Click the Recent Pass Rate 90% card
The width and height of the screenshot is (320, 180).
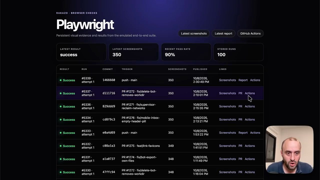186,52
